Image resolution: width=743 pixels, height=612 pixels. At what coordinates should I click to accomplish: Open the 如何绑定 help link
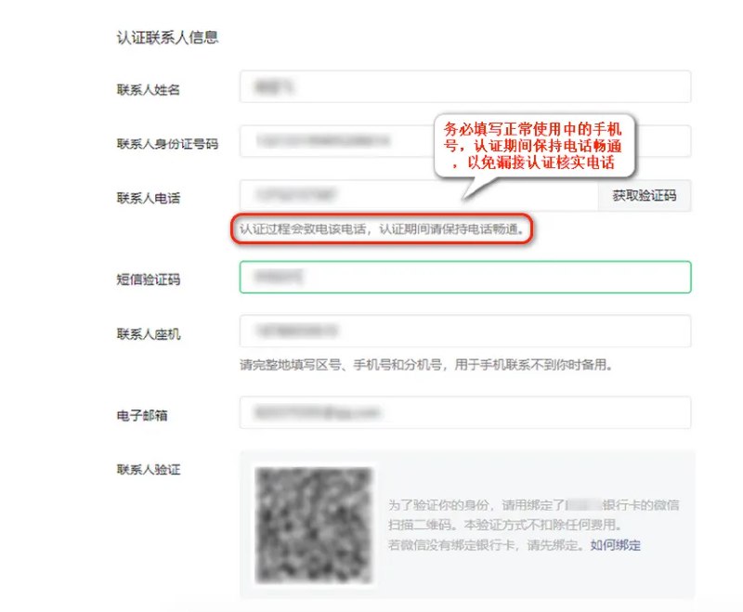[x=615, y=545]
